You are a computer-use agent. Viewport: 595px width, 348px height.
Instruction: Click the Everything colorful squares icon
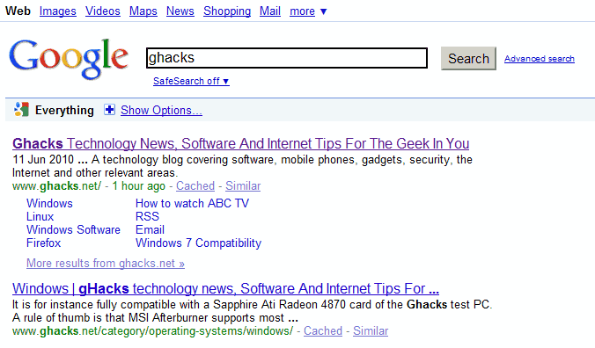click(21, 110)
